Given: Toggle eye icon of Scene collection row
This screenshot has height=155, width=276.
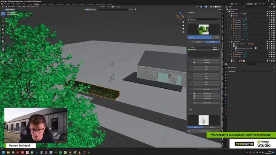Looking at the screenshot, I should (x=269, y=12).
